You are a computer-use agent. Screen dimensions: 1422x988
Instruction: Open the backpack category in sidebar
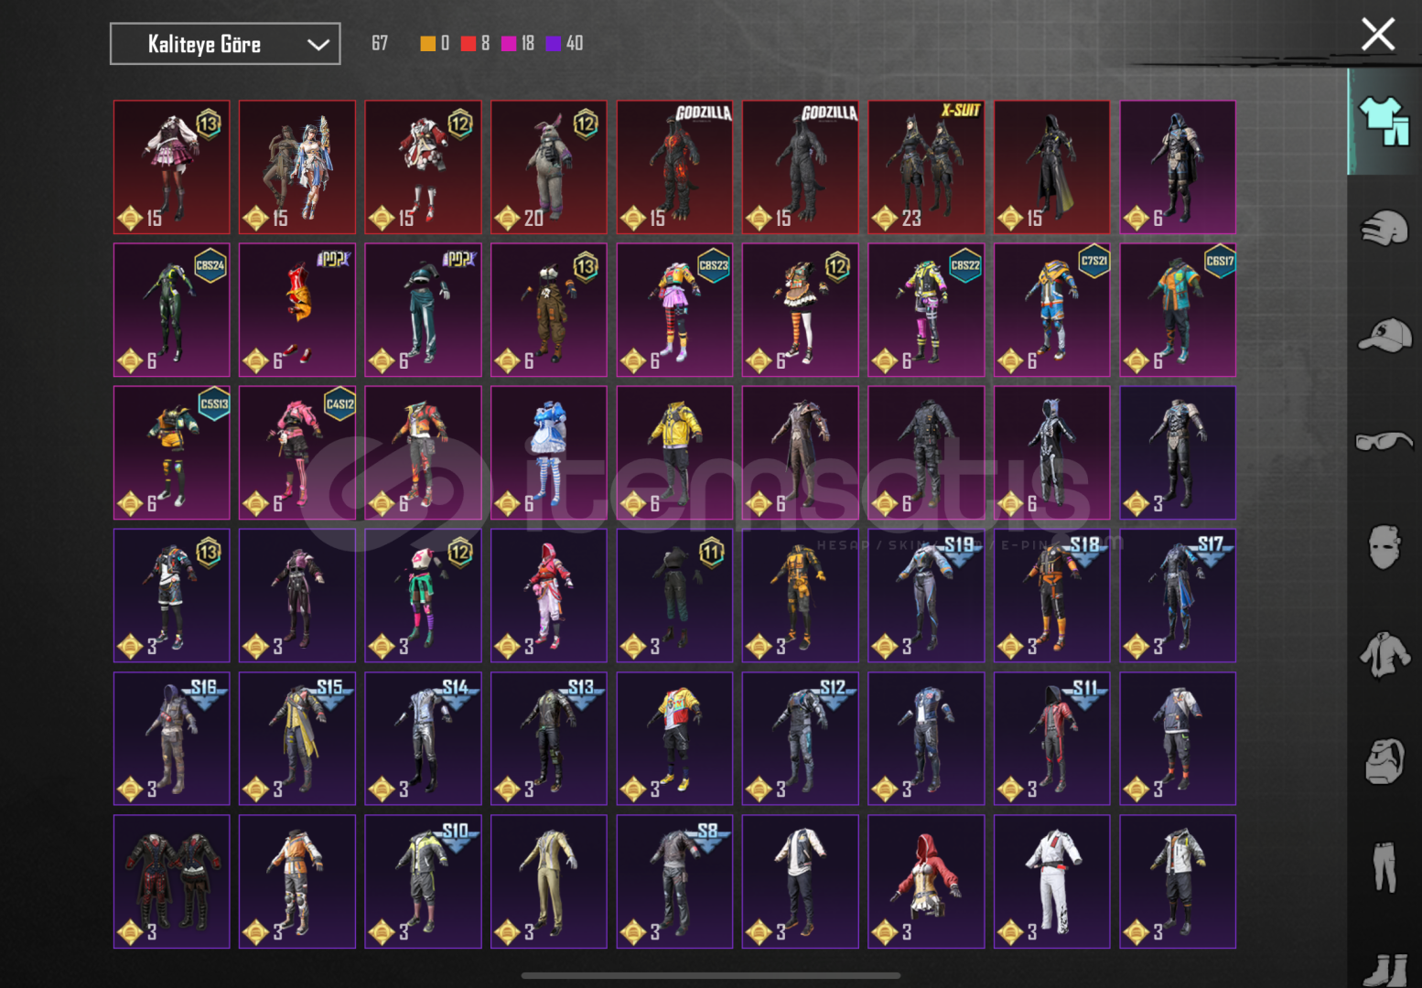click(1384, 761)
